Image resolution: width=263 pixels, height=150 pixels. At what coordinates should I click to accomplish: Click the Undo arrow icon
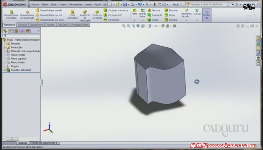pos(140,4)
